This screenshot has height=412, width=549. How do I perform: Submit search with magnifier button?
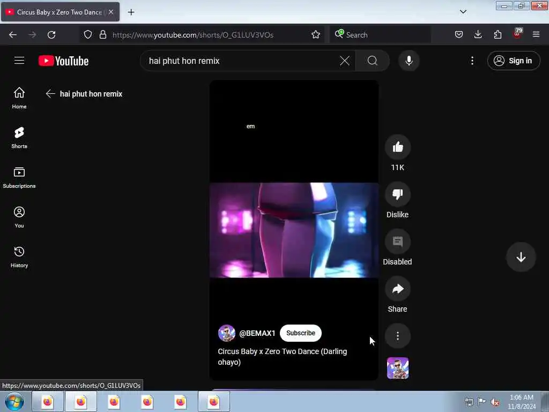(373, 61)
